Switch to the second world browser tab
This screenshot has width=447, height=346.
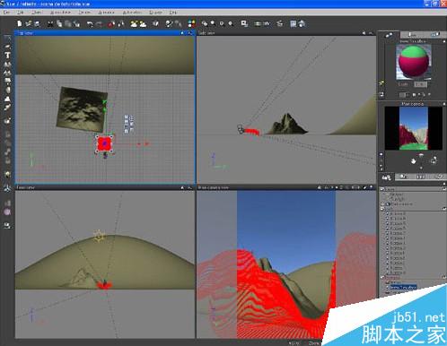tap(404, 177)
